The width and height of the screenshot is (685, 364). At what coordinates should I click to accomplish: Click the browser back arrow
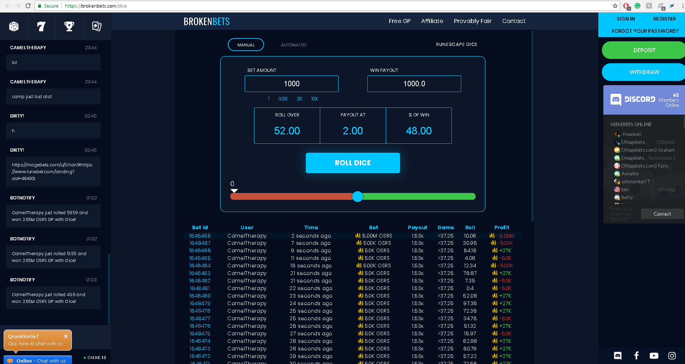(x=8, y=6)
